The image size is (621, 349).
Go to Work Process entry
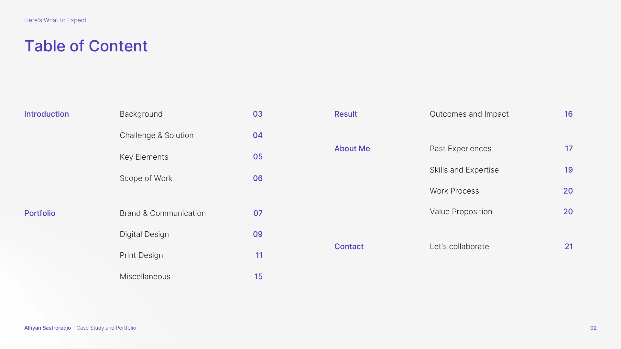pyautogui.click(x=454, y=191)
